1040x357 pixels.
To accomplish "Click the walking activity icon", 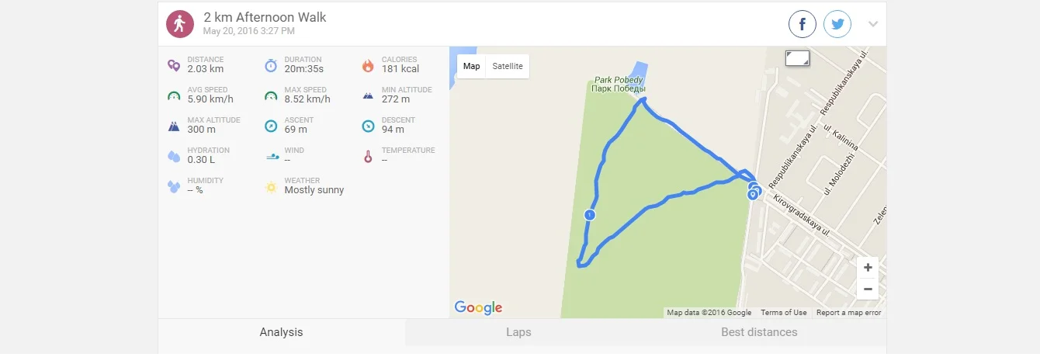I will 179,24.
